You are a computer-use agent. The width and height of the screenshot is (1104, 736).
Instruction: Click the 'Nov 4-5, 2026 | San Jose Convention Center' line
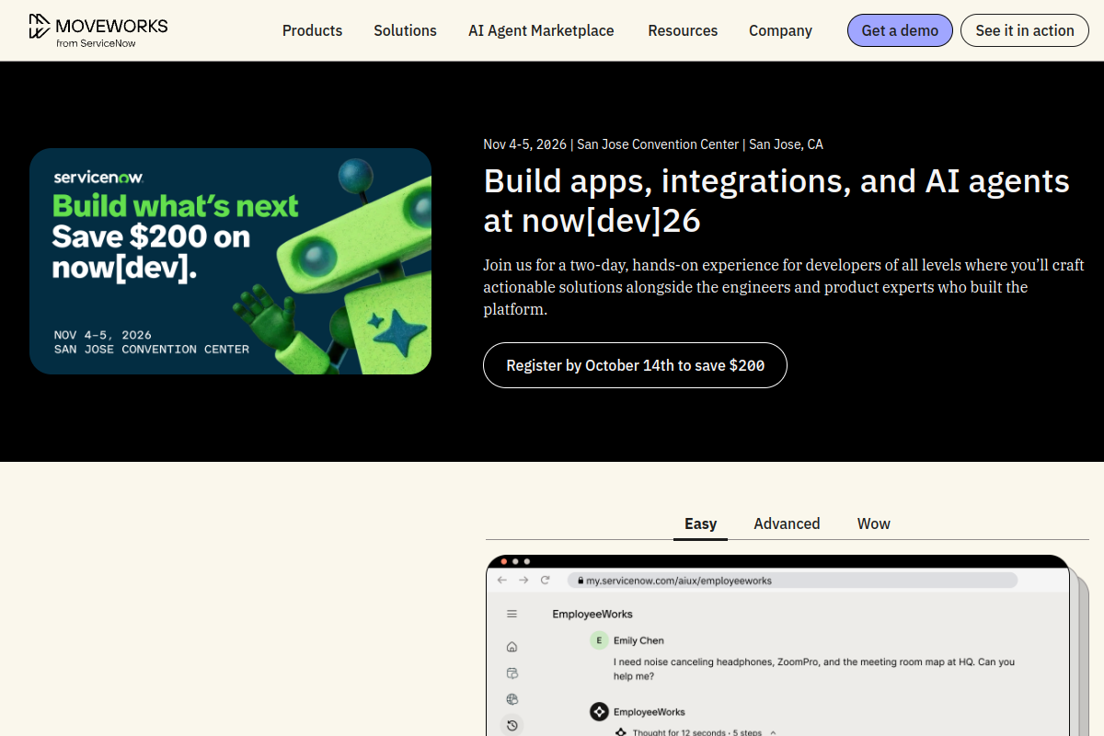pos(653,144)
